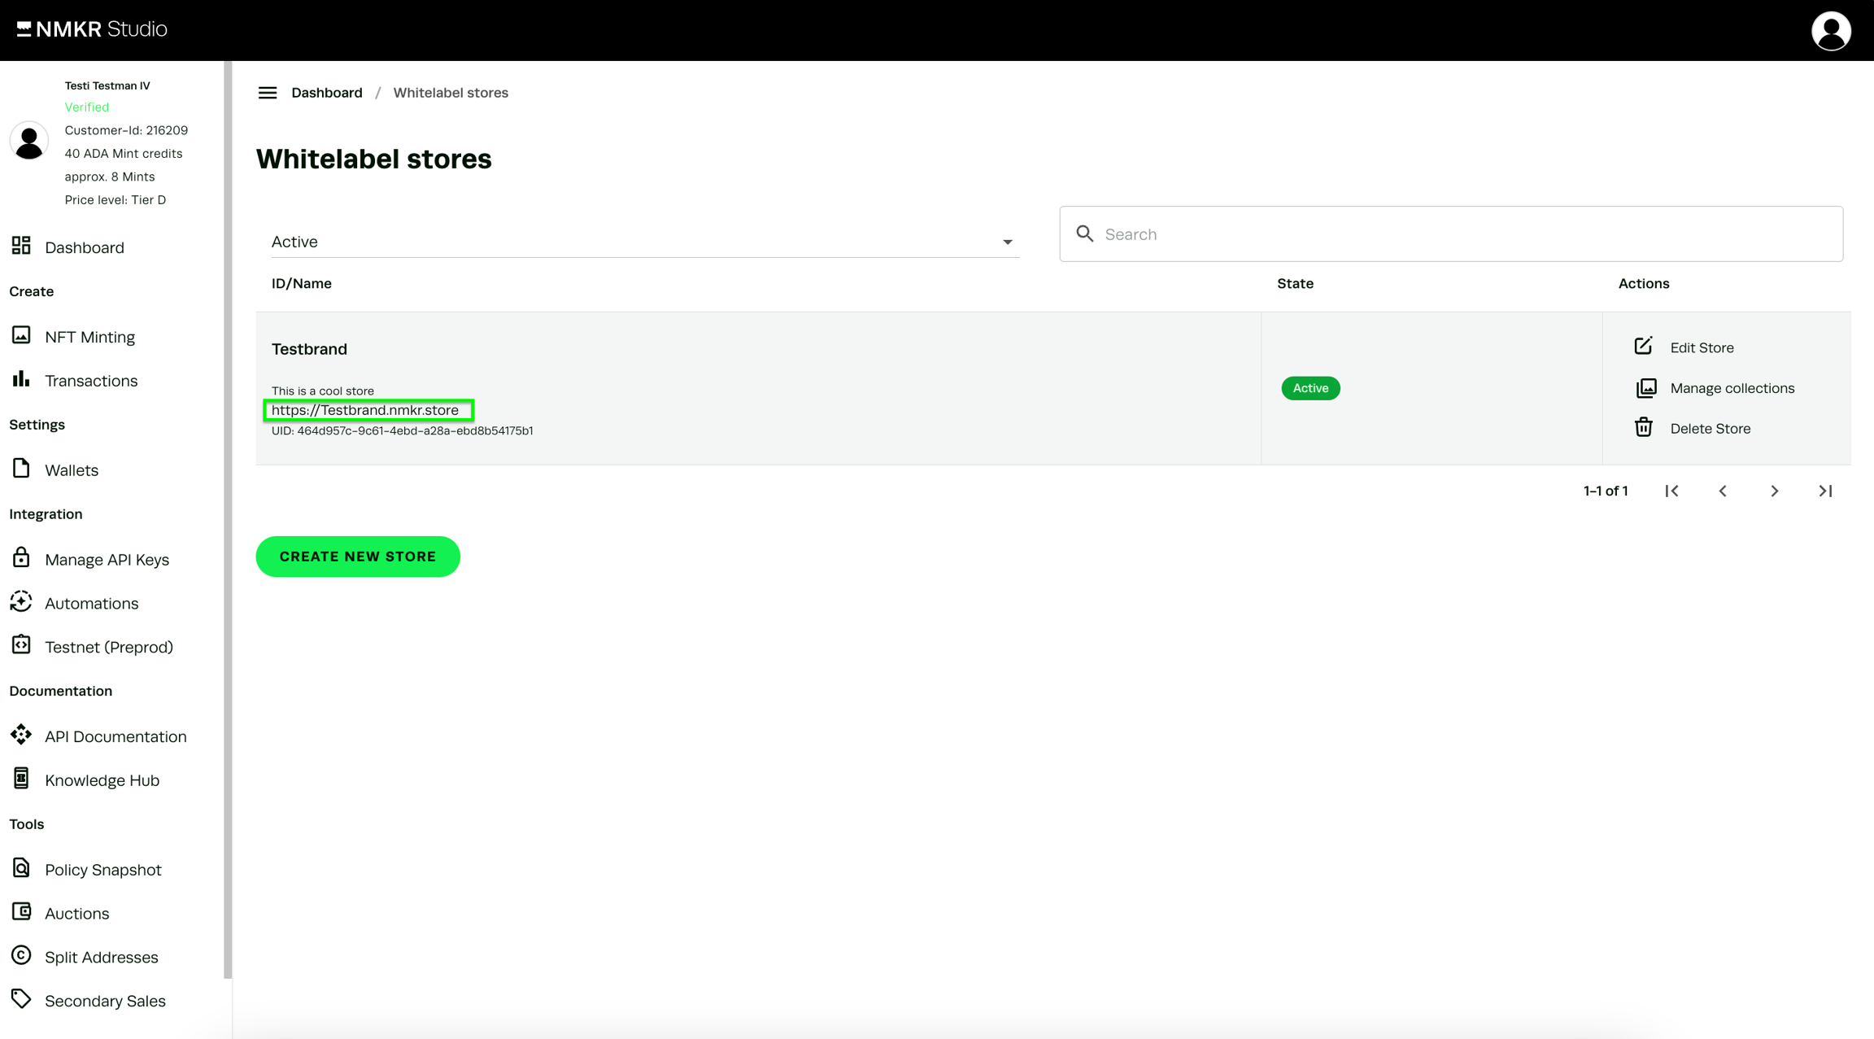Open Transactions in the sidebar menu
Image resolution: width=1874 pixels, height=1039 pixels.
[x=91, y=381]
